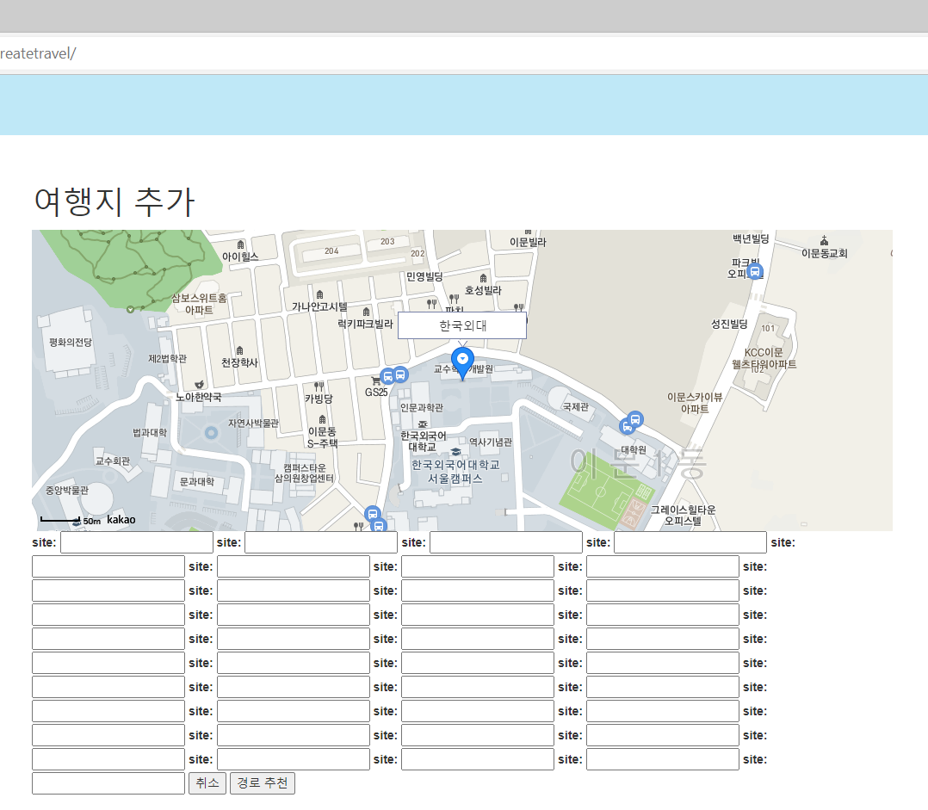The width and height of the screenshot is (928, 810).
Task: Click the 국제관 map label
Action: tap(575, 406)
